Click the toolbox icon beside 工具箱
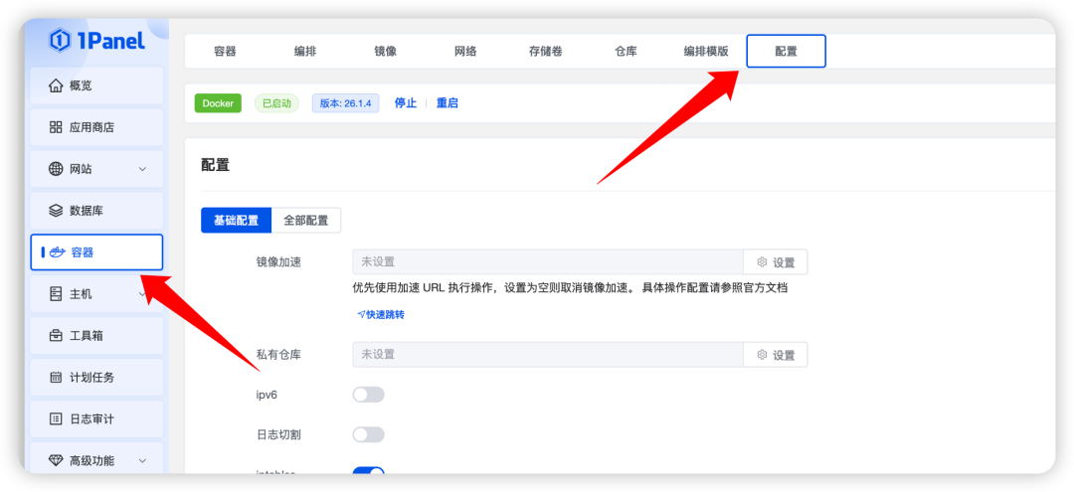Viewport: 1074px width, 492px height. (56, 336)
